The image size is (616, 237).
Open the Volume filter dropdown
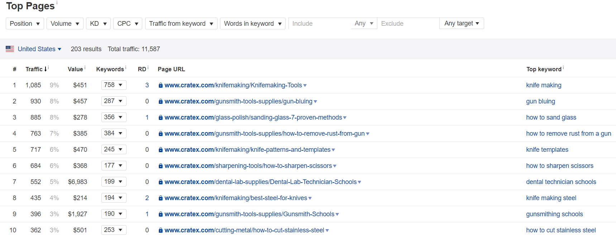(x=65, y=24)
